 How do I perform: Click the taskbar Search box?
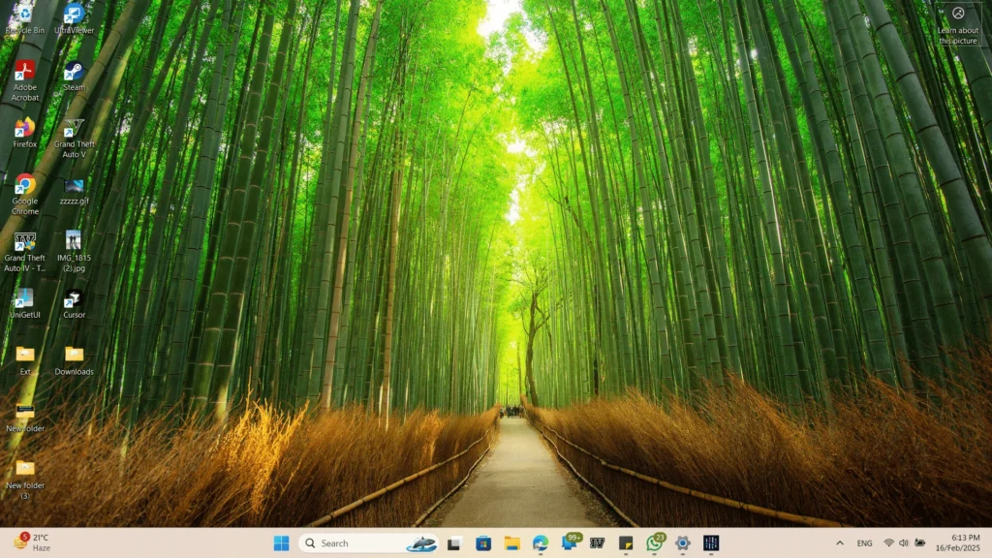point(369,542)
